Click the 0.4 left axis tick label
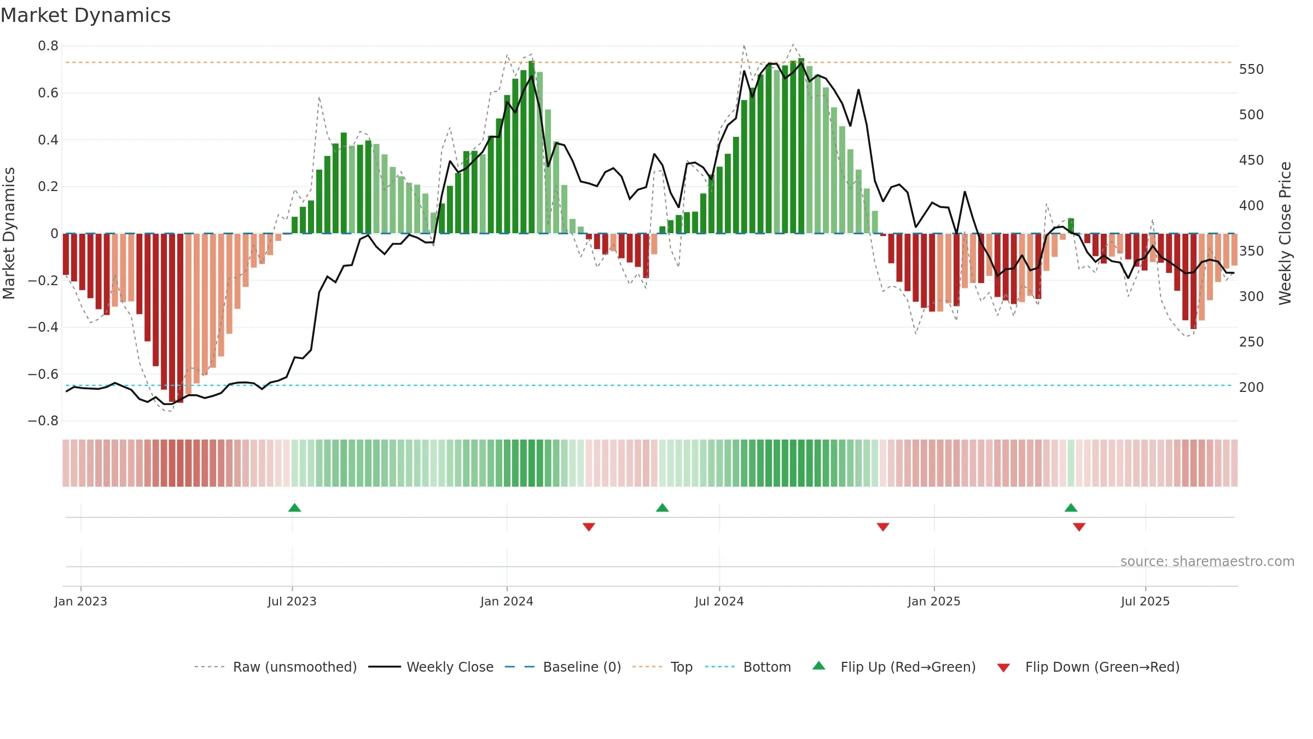 (x=48, y=140)
